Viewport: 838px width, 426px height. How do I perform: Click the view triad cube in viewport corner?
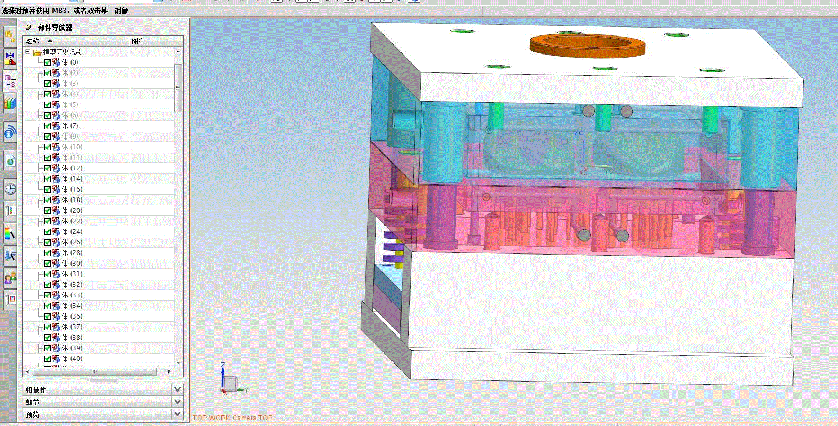[x=230, y=383]
